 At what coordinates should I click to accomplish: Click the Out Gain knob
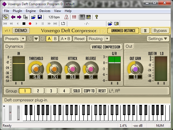pos(135,69)
